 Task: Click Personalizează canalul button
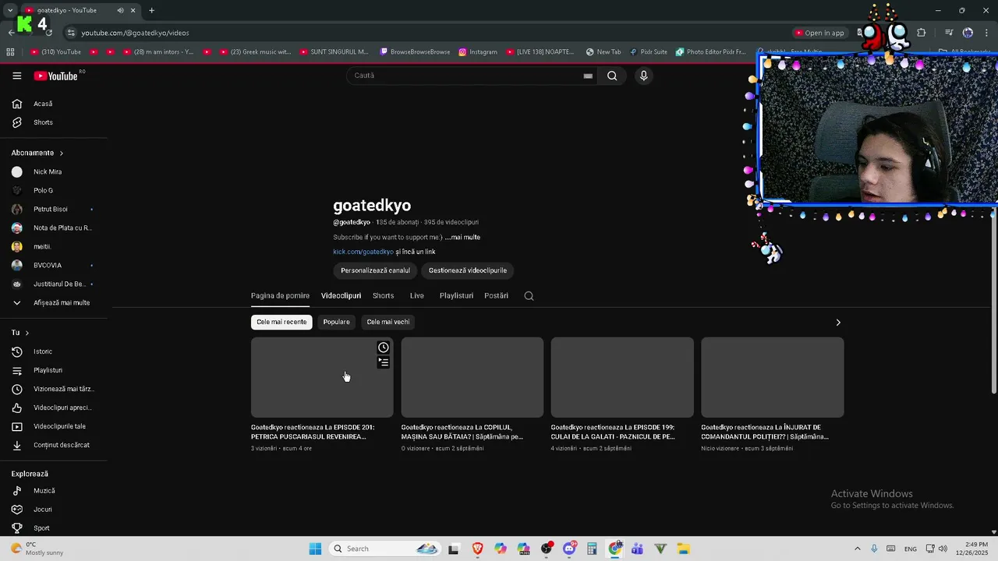coord(375,270)
